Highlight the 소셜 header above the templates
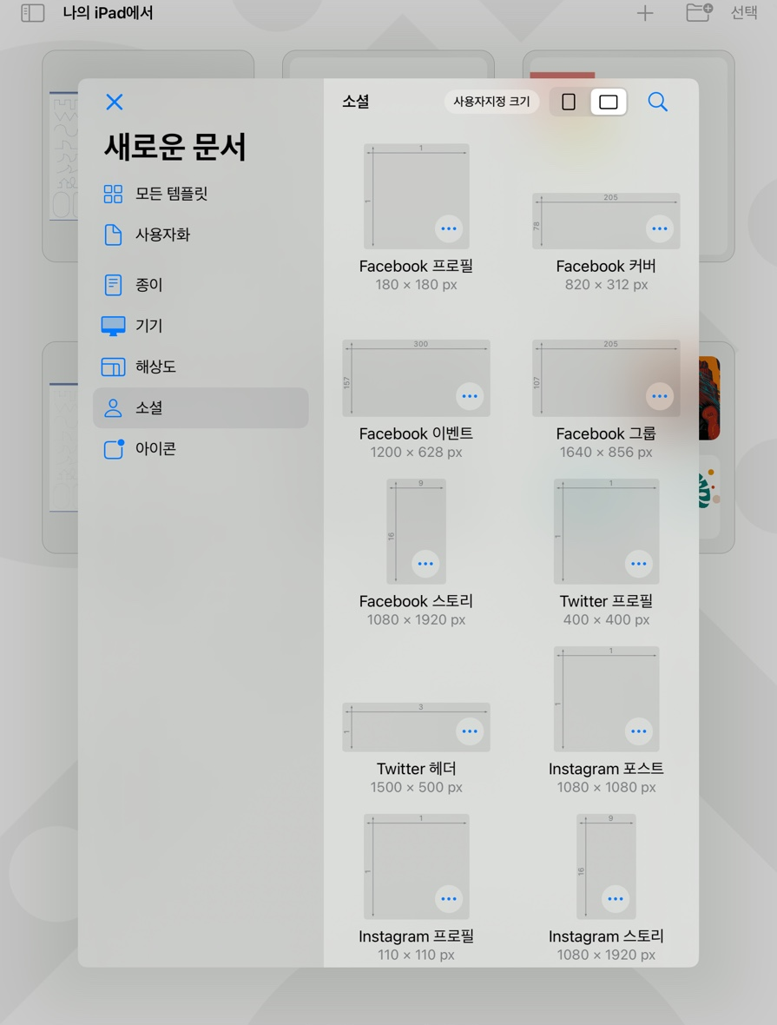Screen dimensions: 777x1025 pos(356,102)
